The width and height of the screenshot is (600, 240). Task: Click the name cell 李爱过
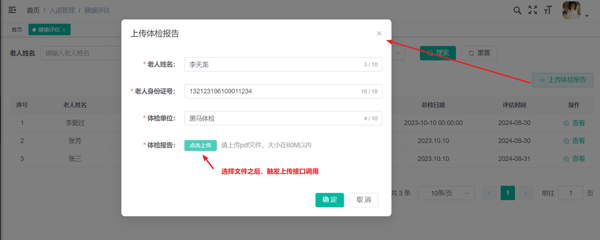(x=75, y=123)
